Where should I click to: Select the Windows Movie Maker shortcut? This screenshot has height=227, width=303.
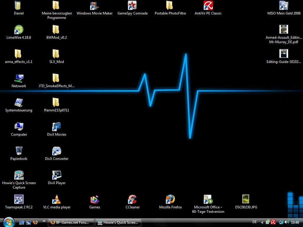[94, 6]
